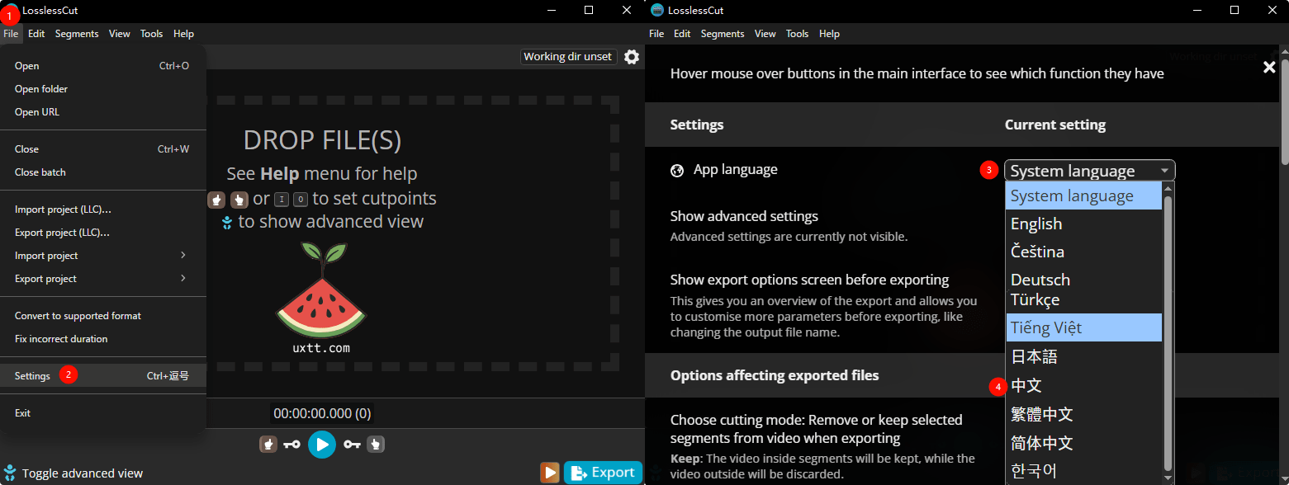Screen dimensions: 1289x485
Task: Close the settings panel with the X
Action: 1269,68
